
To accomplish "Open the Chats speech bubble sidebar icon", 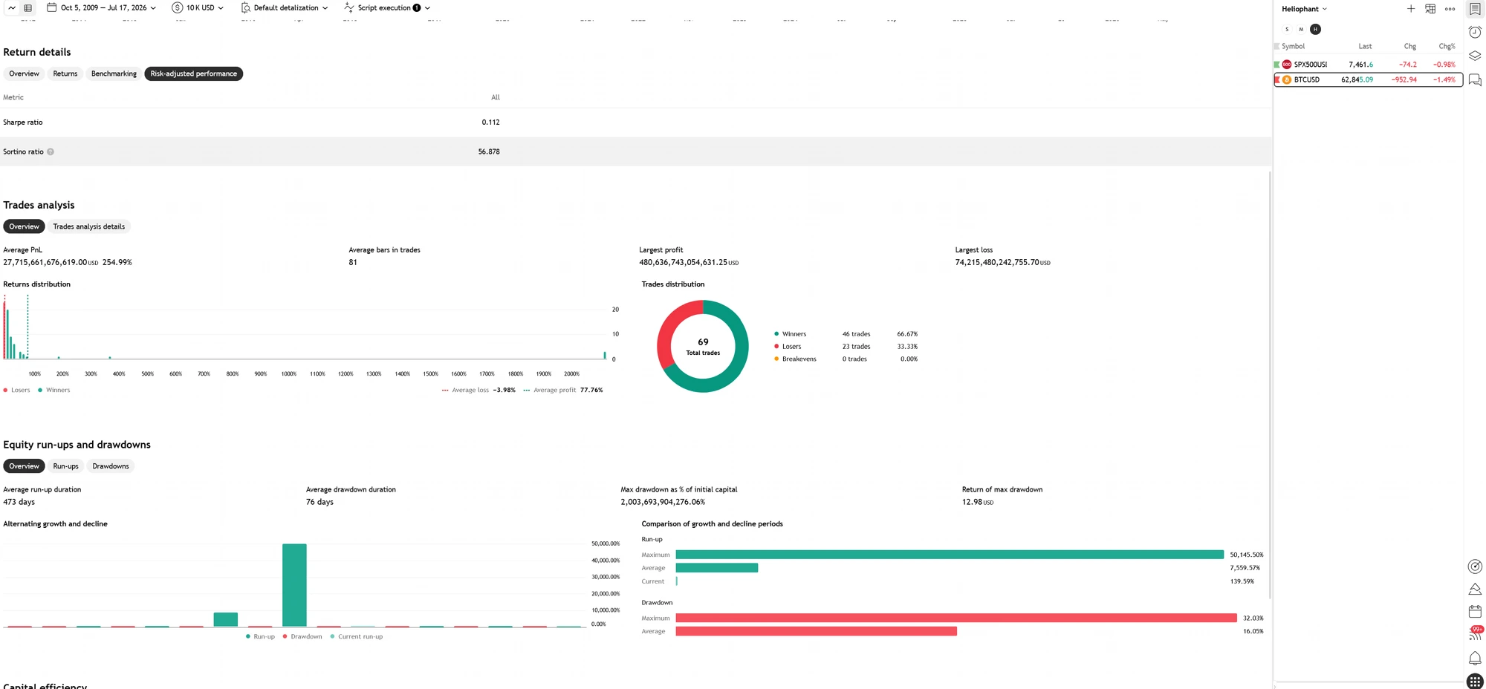I will [1475, 79].
